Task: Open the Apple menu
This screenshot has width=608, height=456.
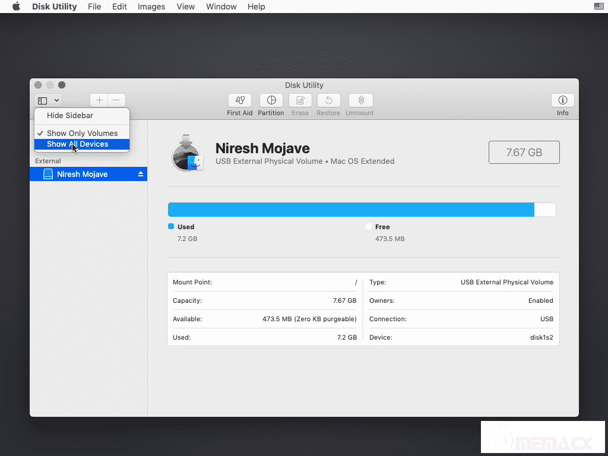Action: click(16, 7)
